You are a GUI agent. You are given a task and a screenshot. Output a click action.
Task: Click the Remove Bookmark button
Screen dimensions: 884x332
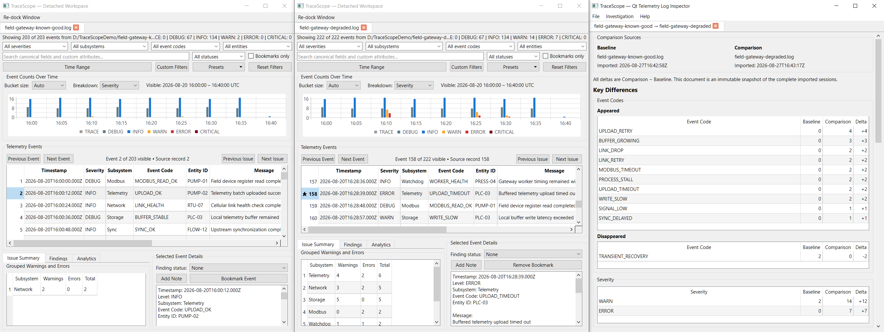point(533,265)
